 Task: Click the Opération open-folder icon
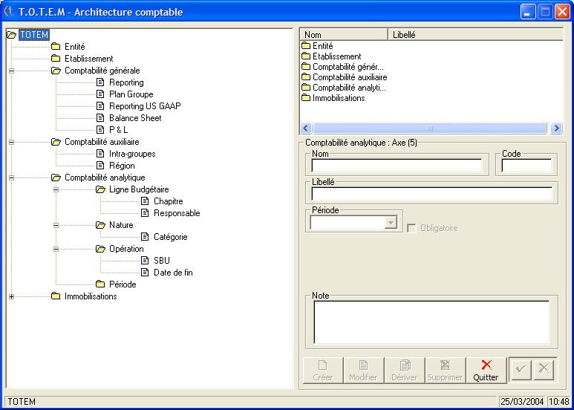tap(100, 249)
